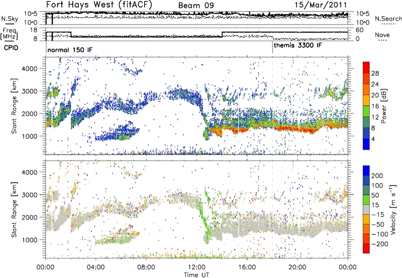
Task: Click the velocity panel 'Slant Range [km]' label
Action: (x=14, y=209)
